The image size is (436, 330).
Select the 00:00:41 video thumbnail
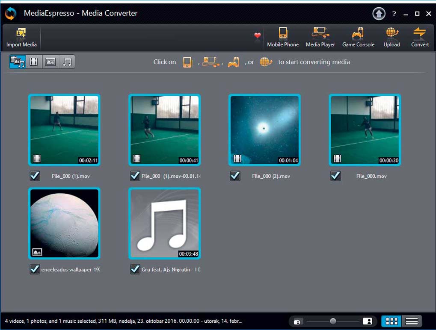pos(165,130)
